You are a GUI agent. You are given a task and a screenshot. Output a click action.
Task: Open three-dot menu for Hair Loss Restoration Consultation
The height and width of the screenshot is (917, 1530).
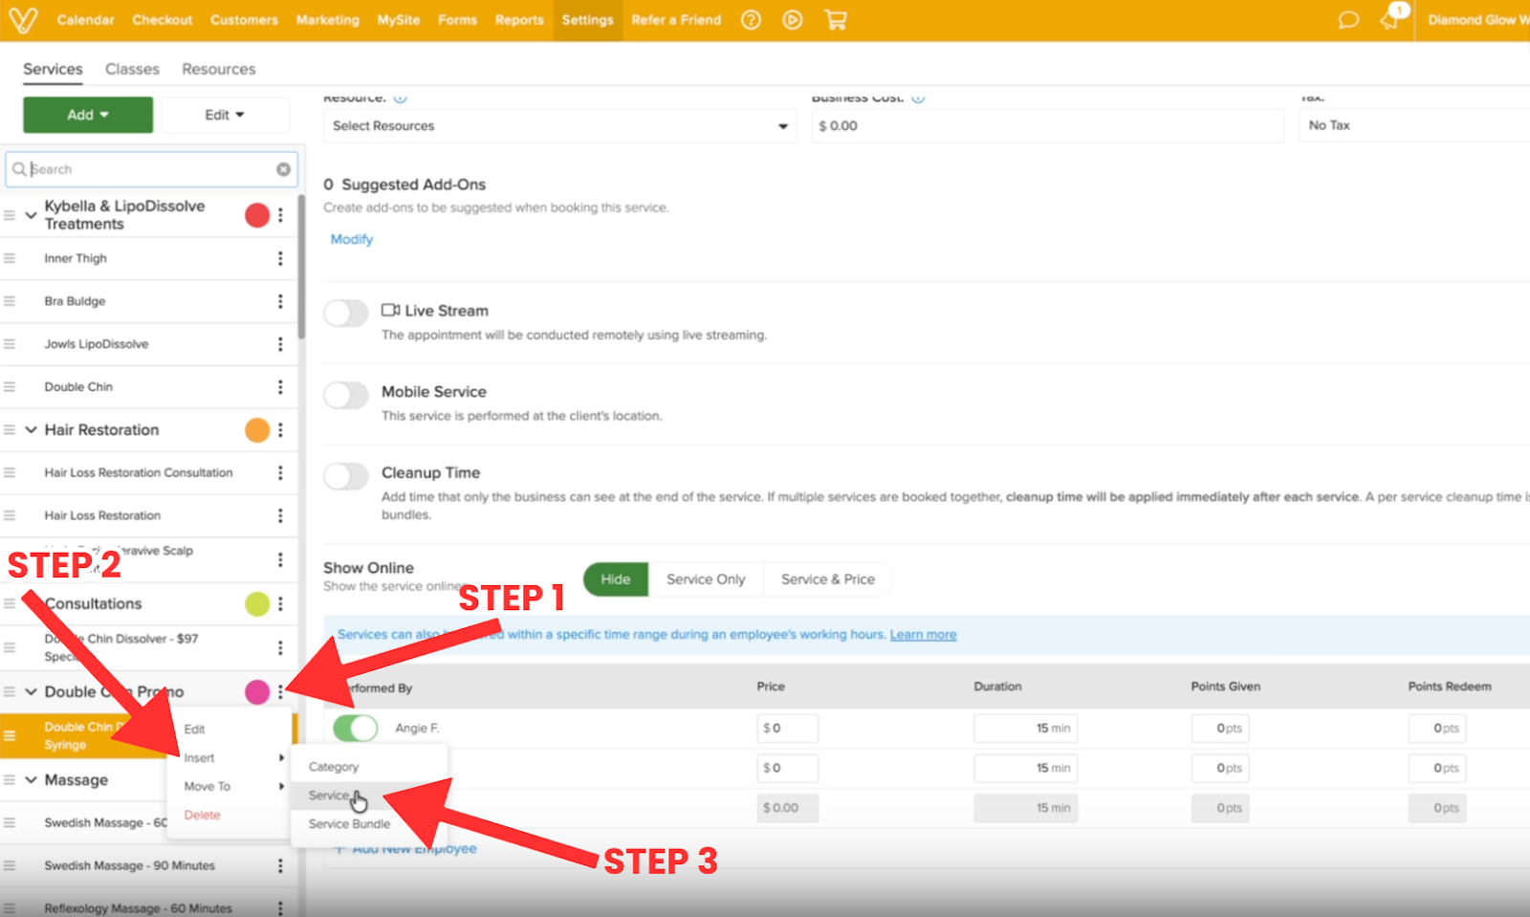click(x=280, y=472)
